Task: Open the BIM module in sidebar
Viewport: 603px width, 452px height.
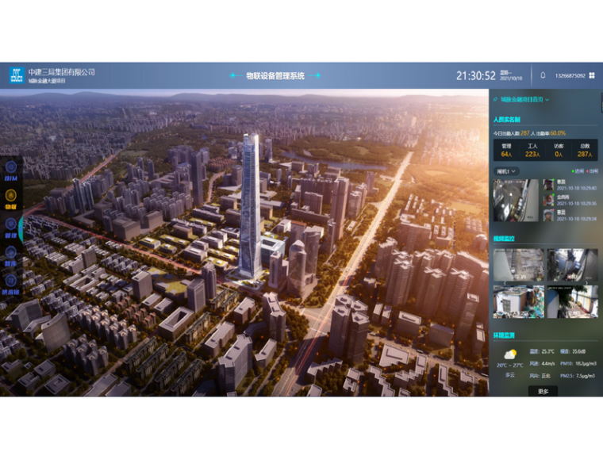Action: (x=11, y=168)
